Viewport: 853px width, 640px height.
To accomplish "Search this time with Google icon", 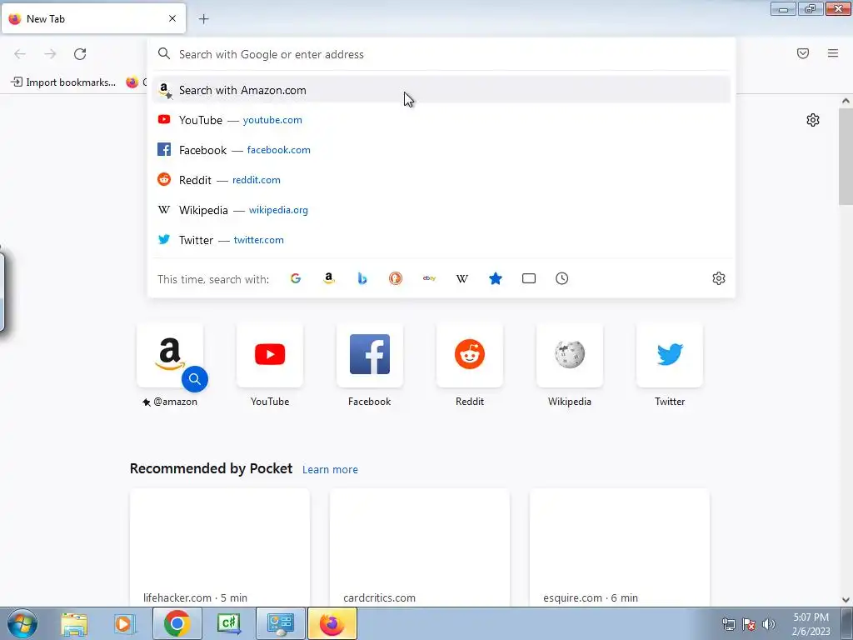I will 296,278.
